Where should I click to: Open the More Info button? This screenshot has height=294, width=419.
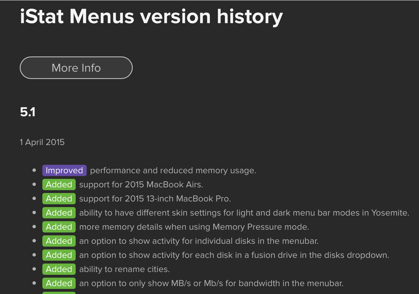click(76, 68)
